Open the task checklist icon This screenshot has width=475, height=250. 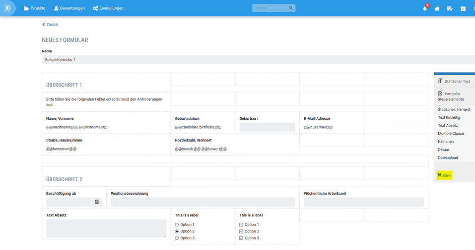(450, 9)
